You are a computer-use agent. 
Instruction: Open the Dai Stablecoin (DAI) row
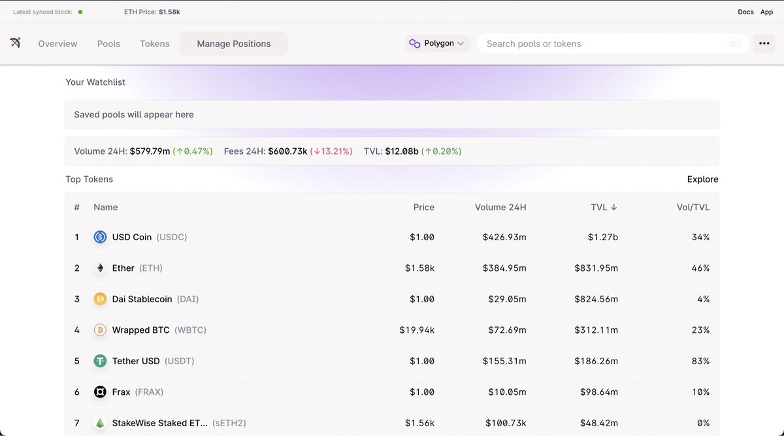click(x=392, y=299)
